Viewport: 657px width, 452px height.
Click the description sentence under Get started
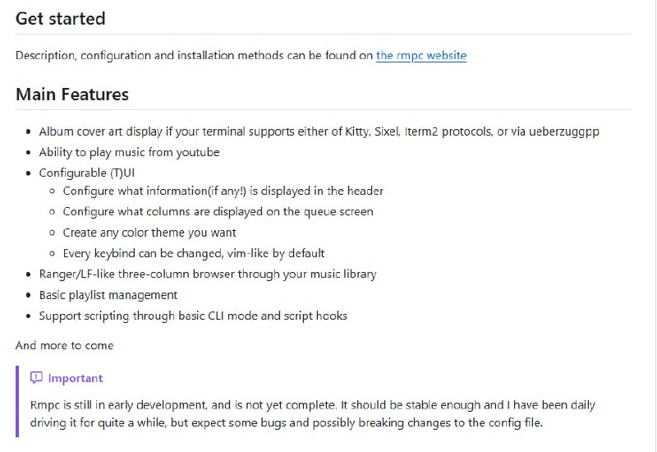point(195,56)
